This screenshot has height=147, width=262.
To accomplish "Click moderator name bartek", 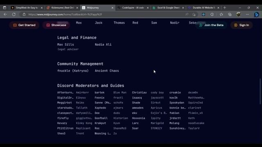I will click(99, 93).
